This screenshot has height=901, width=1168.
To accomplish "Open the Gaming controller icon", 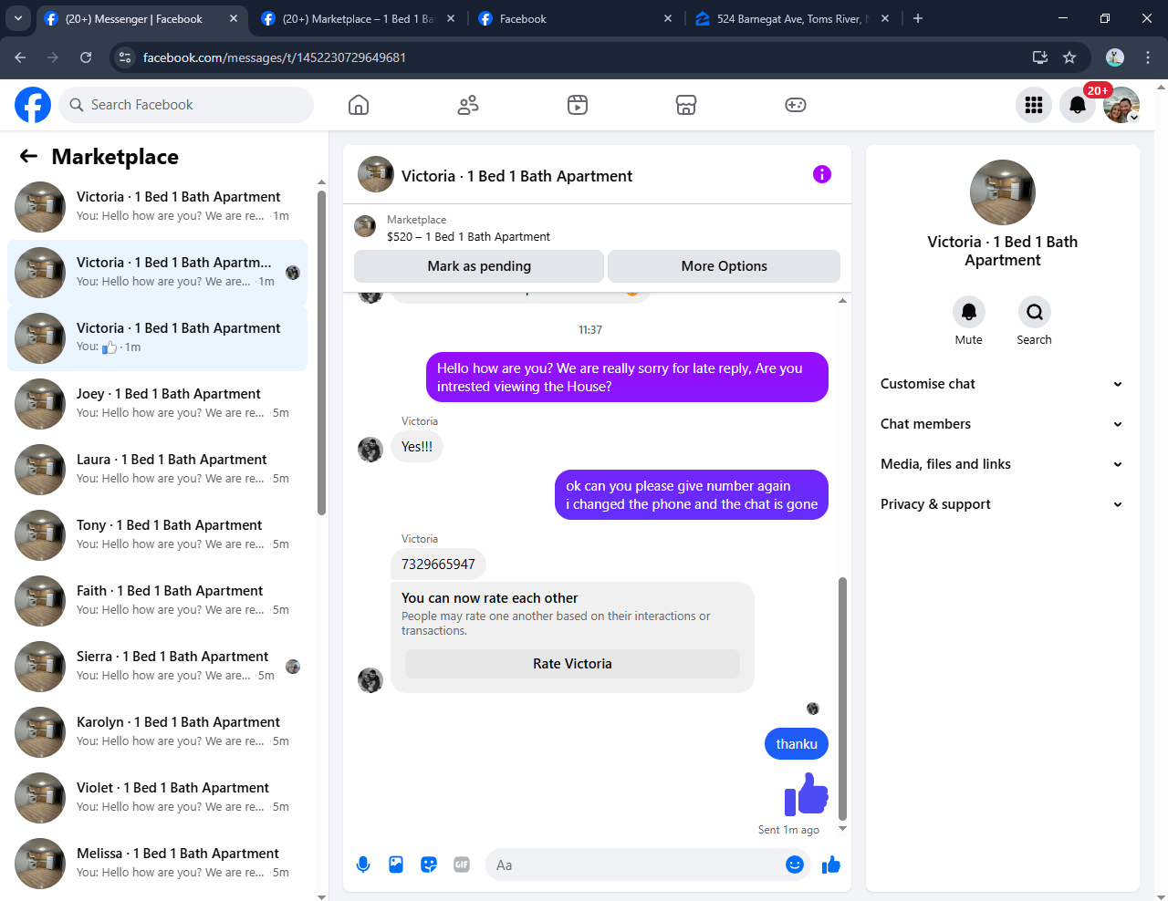I will point(796,105).
